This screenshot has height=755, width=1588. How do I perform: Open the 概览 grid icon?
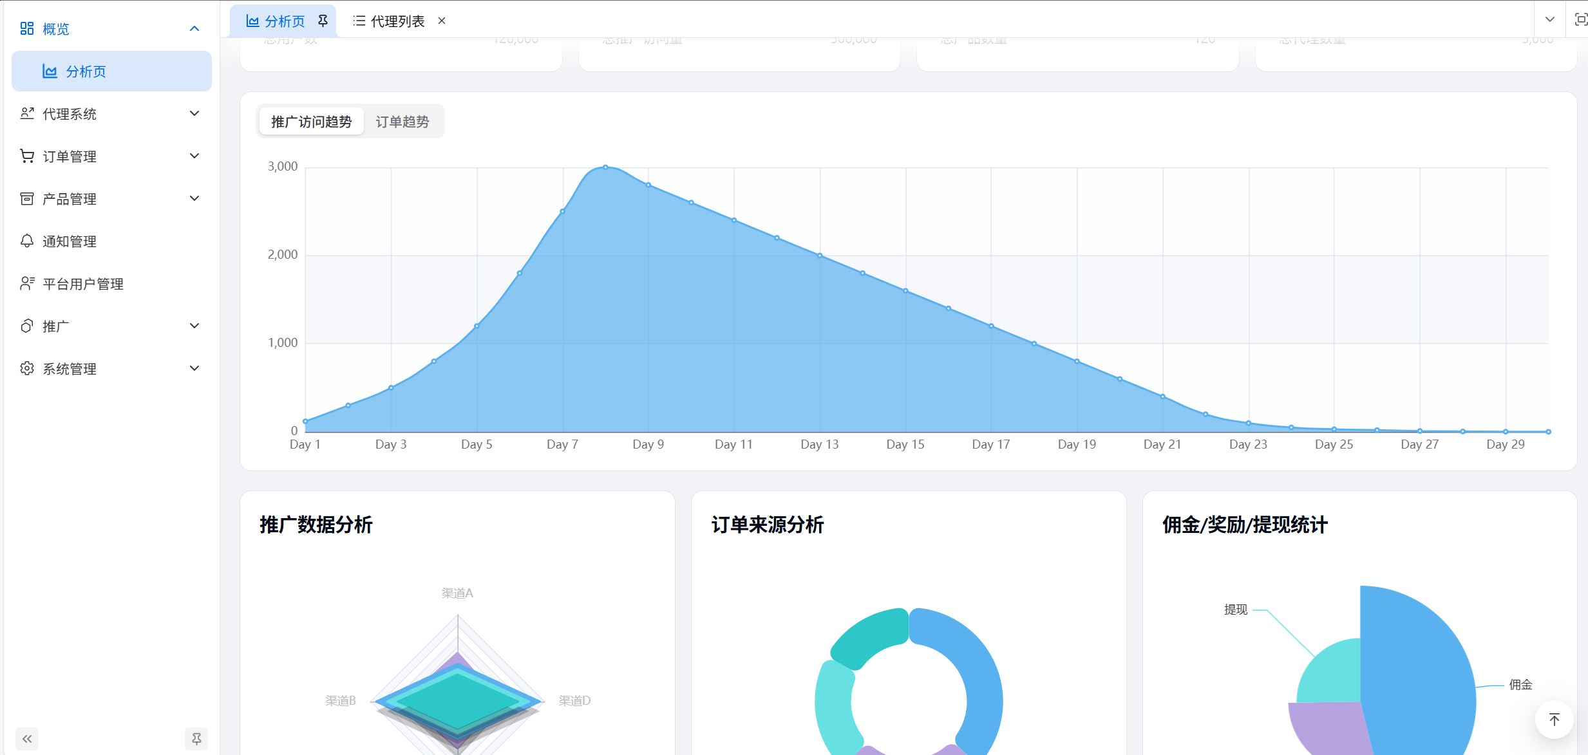(27, 28)
